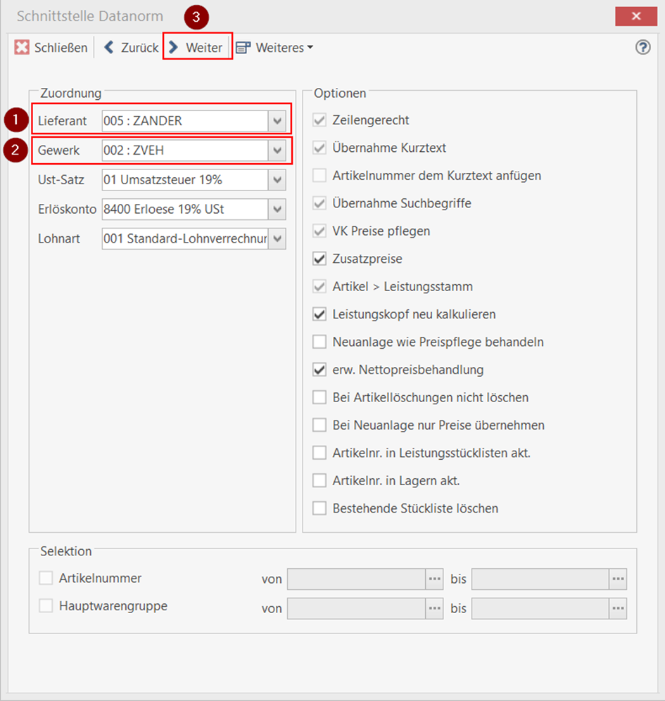This screenshot has height=701, width=665.
Task: Enable the Artikelnummer selection checkbox
Action: point(46,578)
